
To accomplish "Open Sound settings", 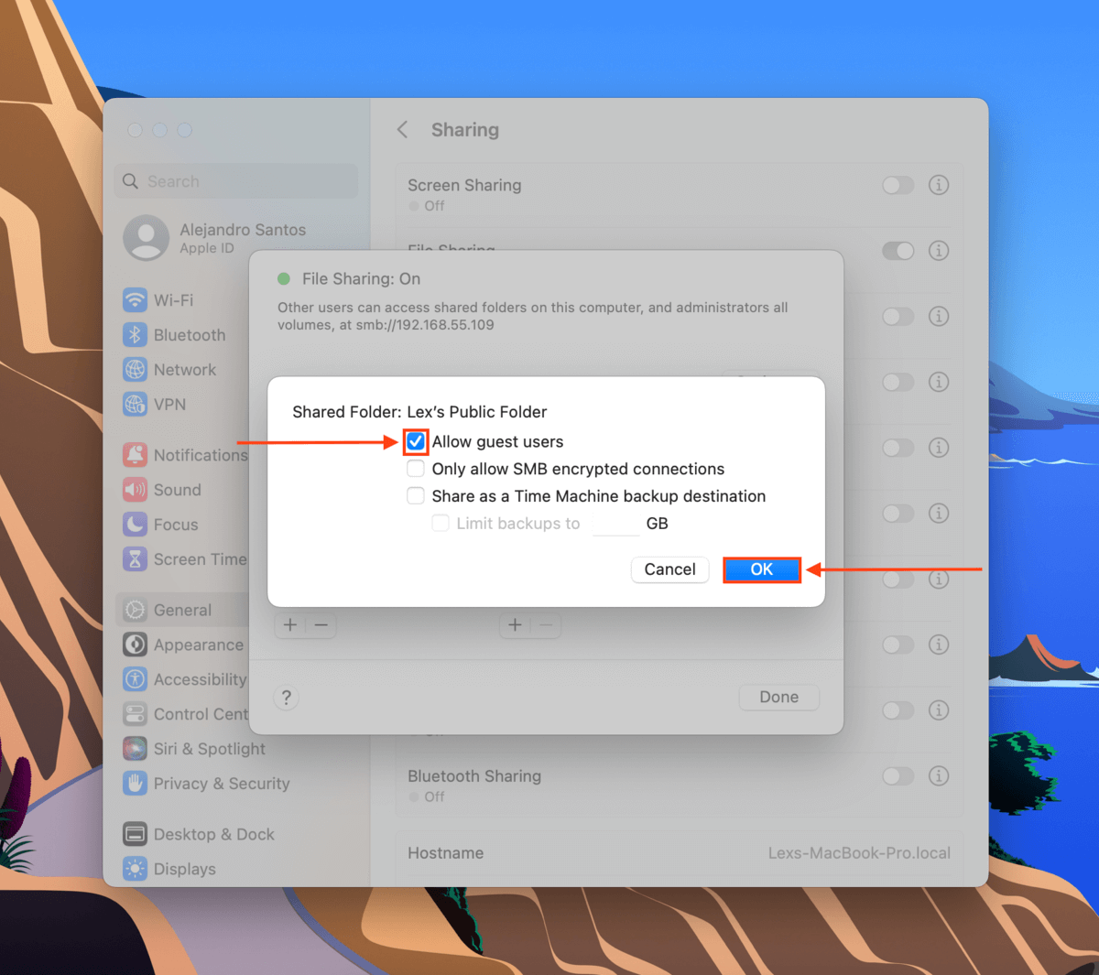I will (162, 490).
